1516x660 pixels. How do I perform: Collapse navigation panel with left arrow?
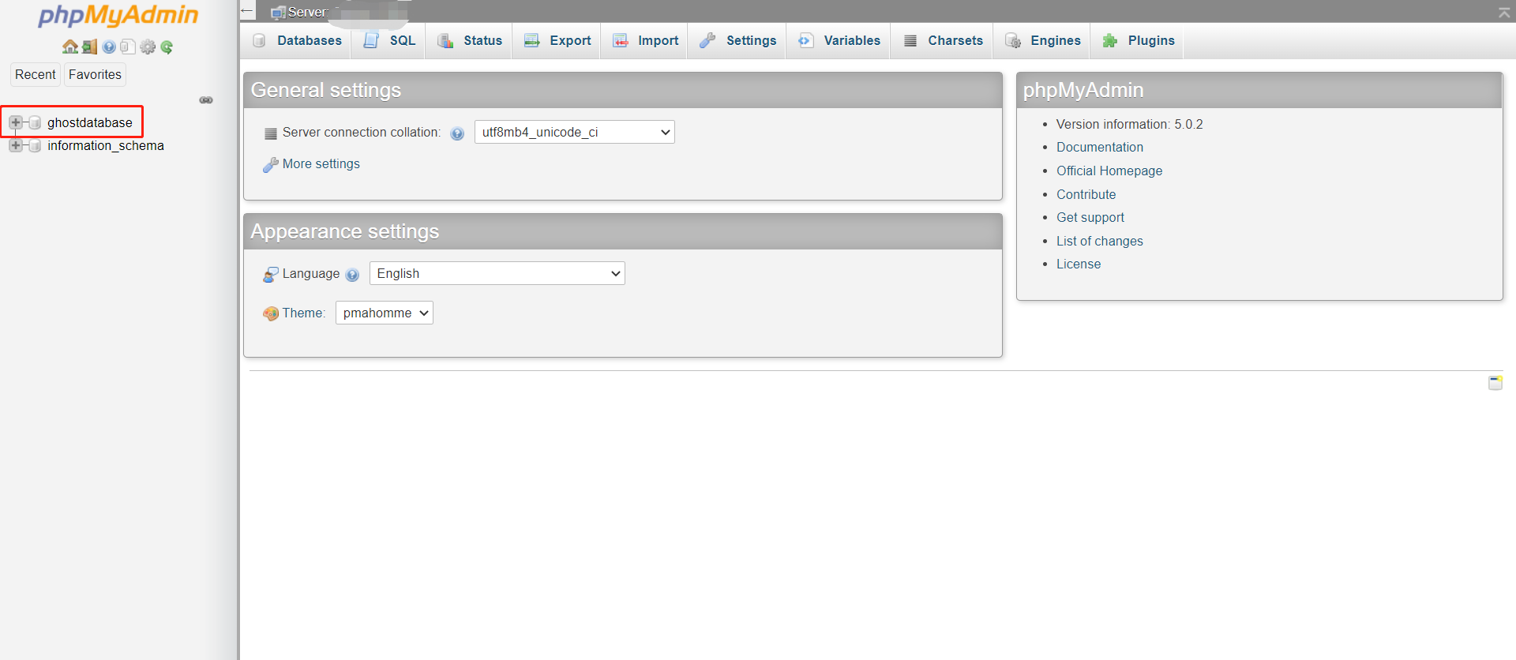(x=247, y=11)
